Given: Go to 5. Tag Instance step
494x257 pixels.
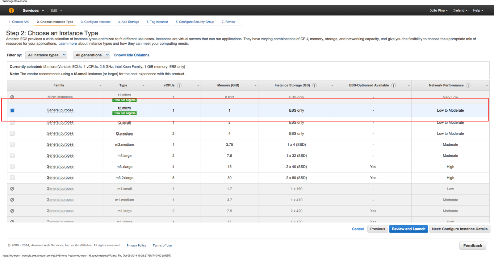Looking at the screenshot, I should point(157,22).
